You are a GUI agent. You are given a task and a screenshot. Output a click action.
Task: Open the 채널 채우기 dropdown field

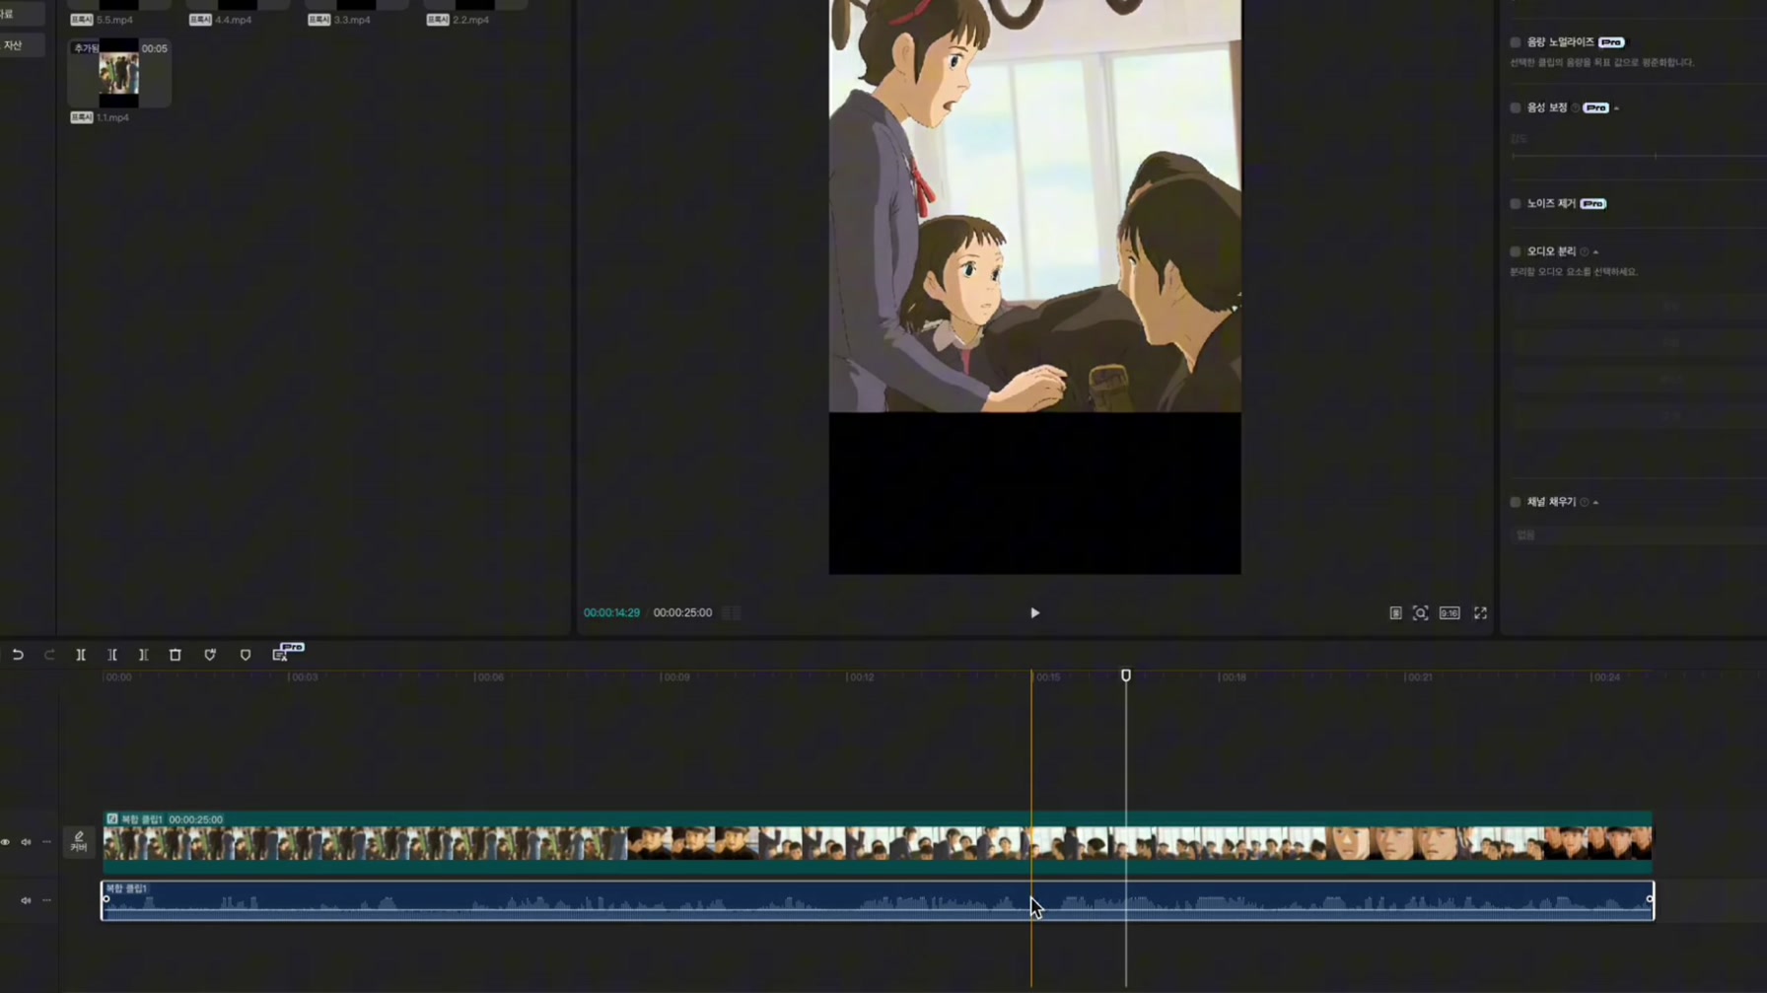[x=1638, y=534]
